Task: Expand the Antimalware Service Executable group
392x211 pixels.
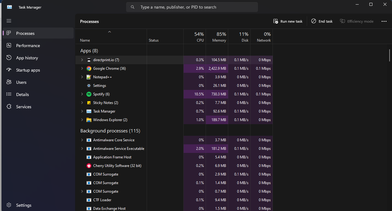Action: 82,149
